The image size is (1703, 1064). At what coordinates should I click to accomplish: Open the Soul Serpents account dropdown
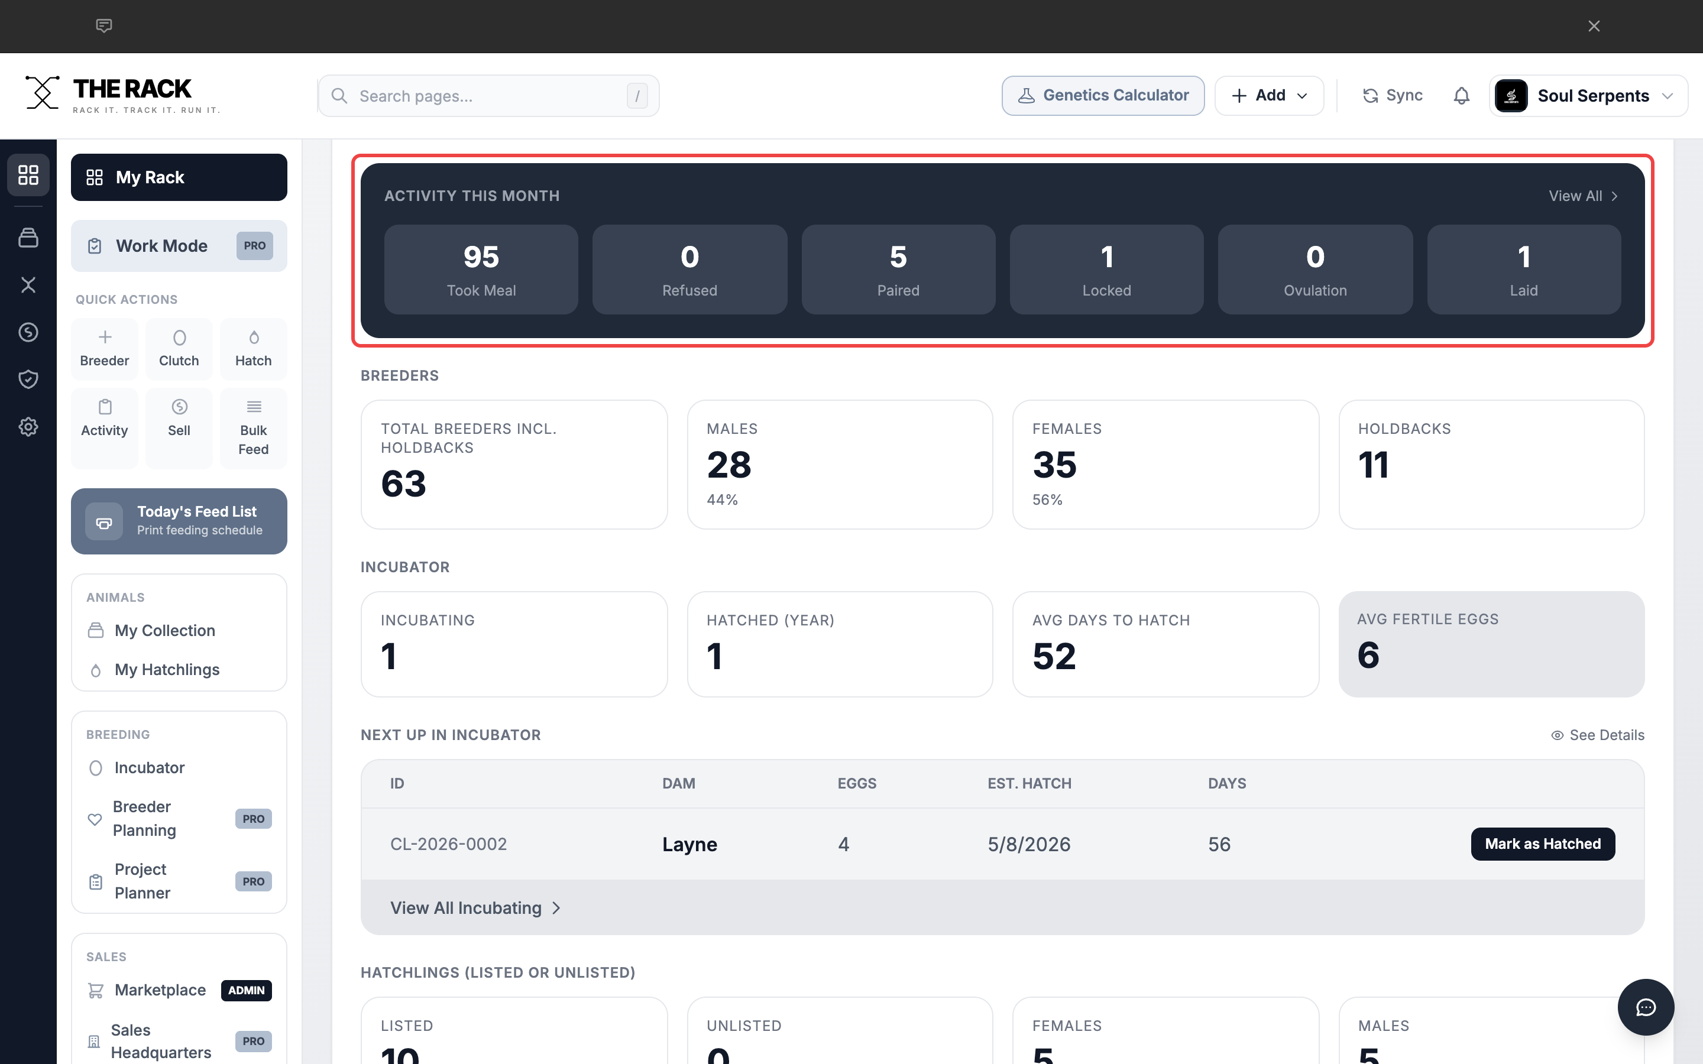coord(1588,96)
